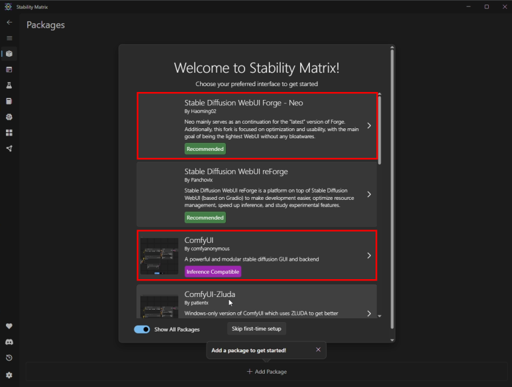Screen dimensions: 512x387
Task: Close the Stability Matrix window
Action: tap(505, 7)
